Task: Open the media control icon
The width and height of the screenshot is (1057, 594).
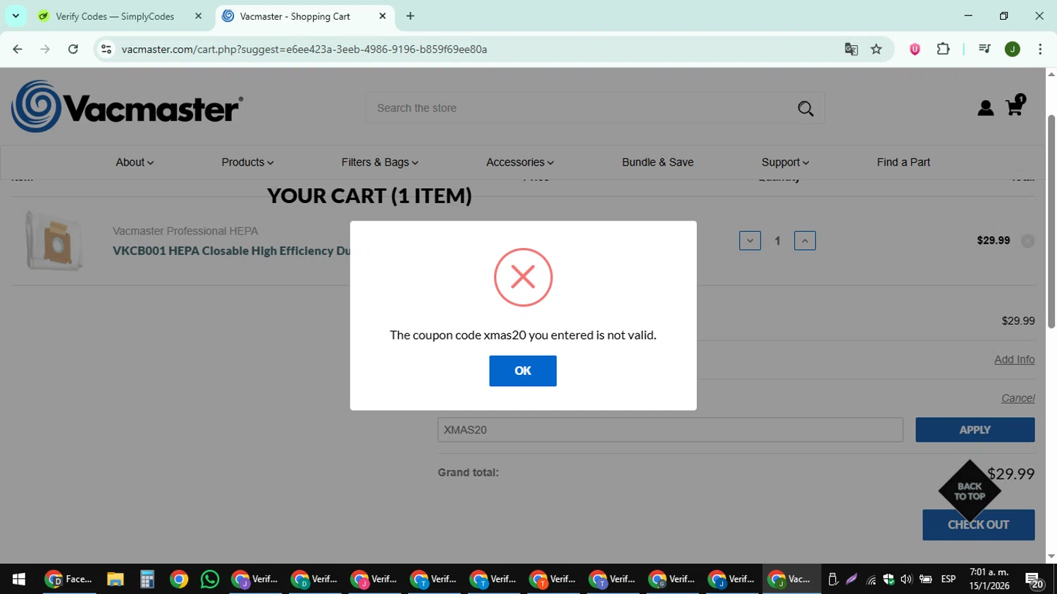Action: (x=984, y=49)
